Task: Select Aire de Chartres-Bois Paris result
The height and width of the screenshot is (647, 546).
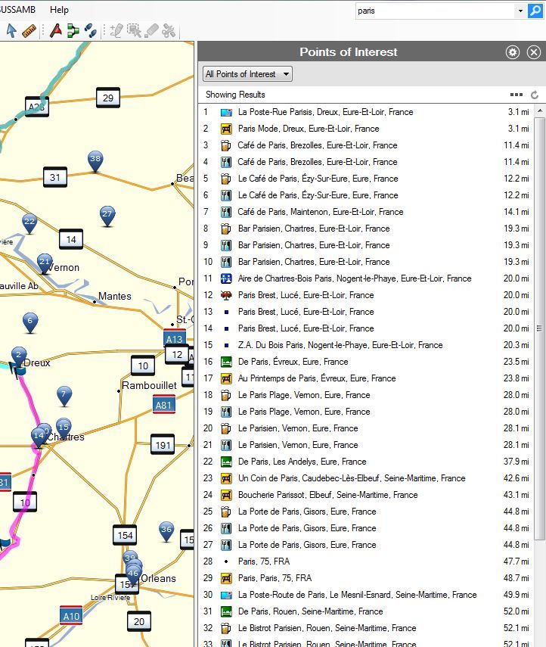Action: pyautogui.click(x=354, y=278)
